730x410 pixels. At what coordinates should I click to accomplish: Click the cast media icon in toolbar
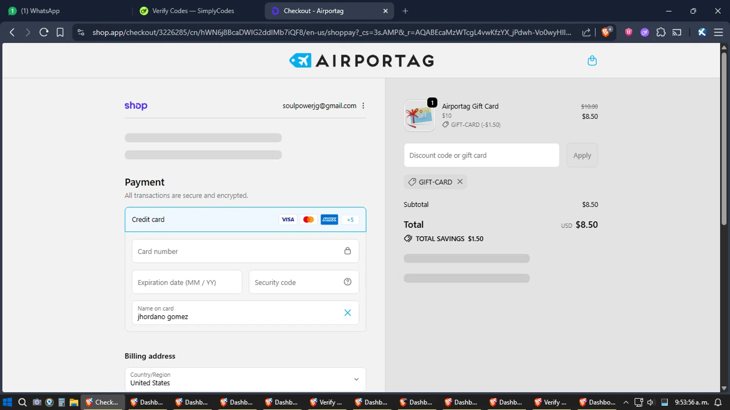coord(677,32)
